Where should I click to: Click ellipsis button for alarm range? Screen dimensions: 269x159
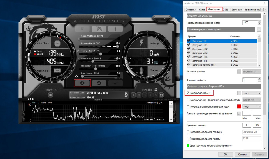pos(239,113)
